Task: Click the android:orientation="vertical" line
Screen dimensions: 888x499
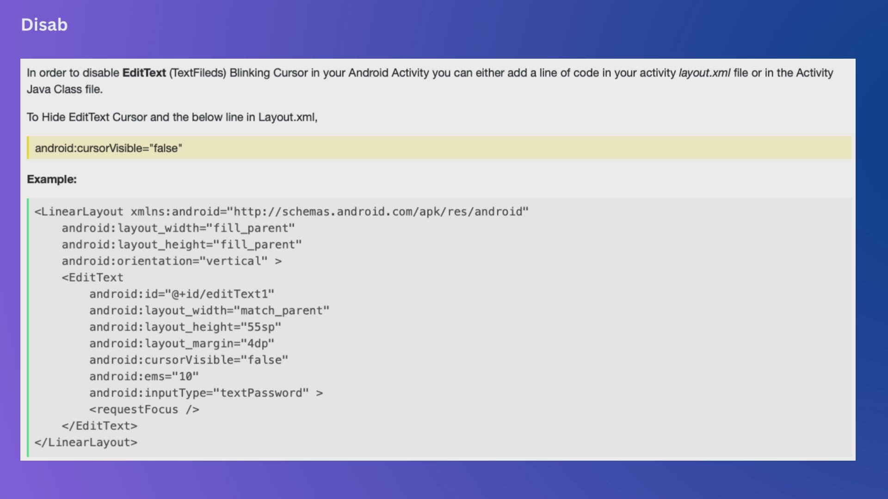Action: pos(171,261)
